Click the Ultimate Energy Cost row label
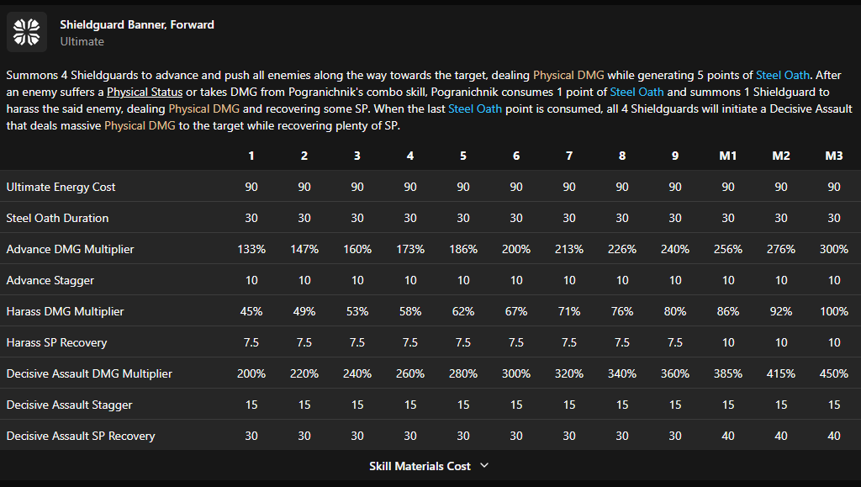Screen dimensions: 861x487 (61, 187)
